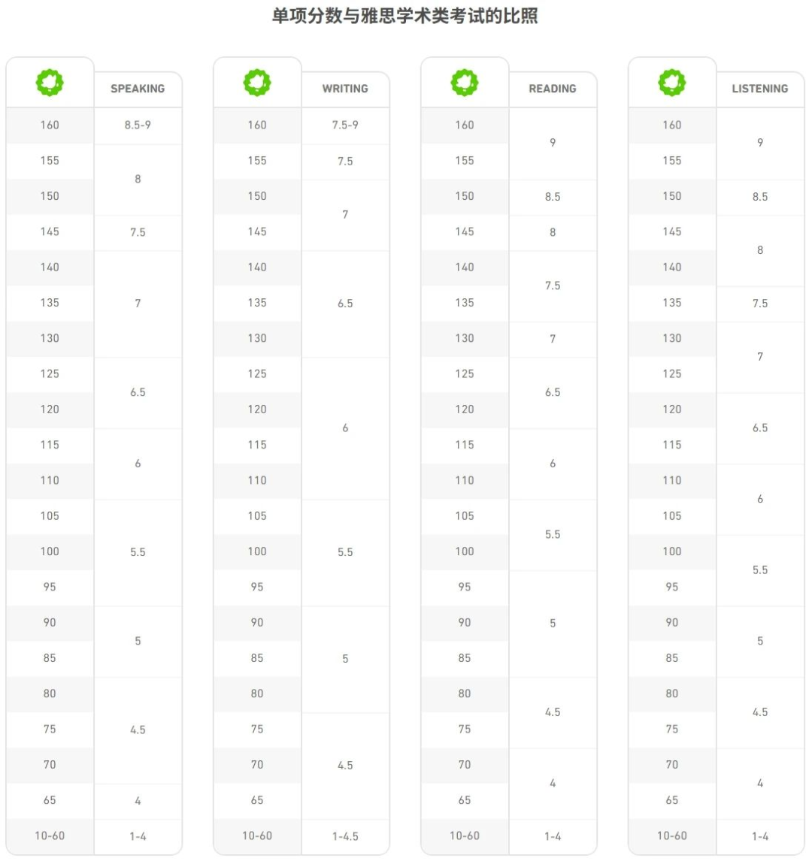Click score 10-60 in Speaking table

point(50,836)
